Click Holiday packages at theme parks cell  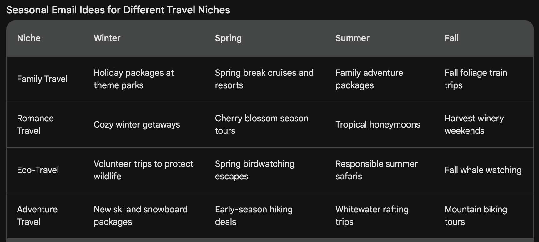coord(134,79)
